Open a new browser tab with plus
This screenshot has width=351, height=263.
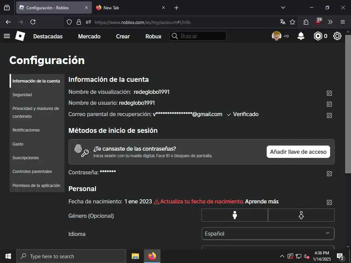point(177,8)
